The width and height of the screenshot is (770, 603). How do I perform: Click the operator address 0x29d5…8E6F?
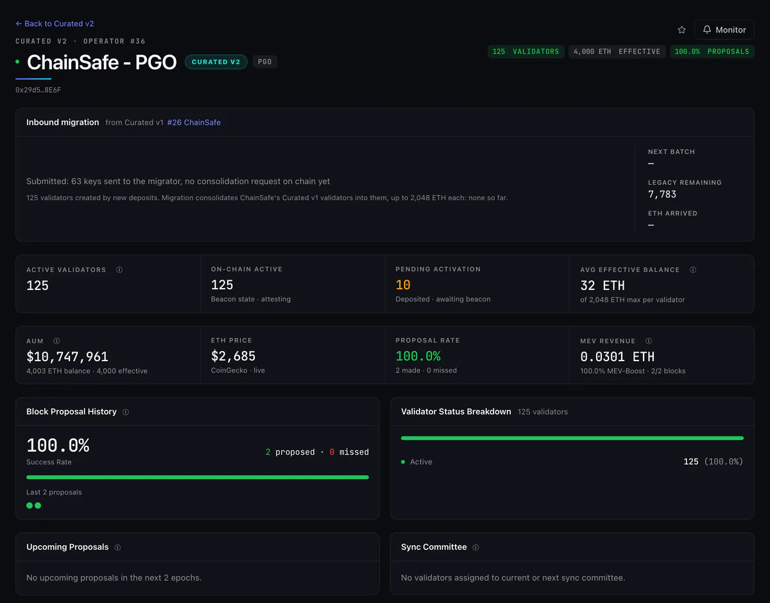[38, 90]
